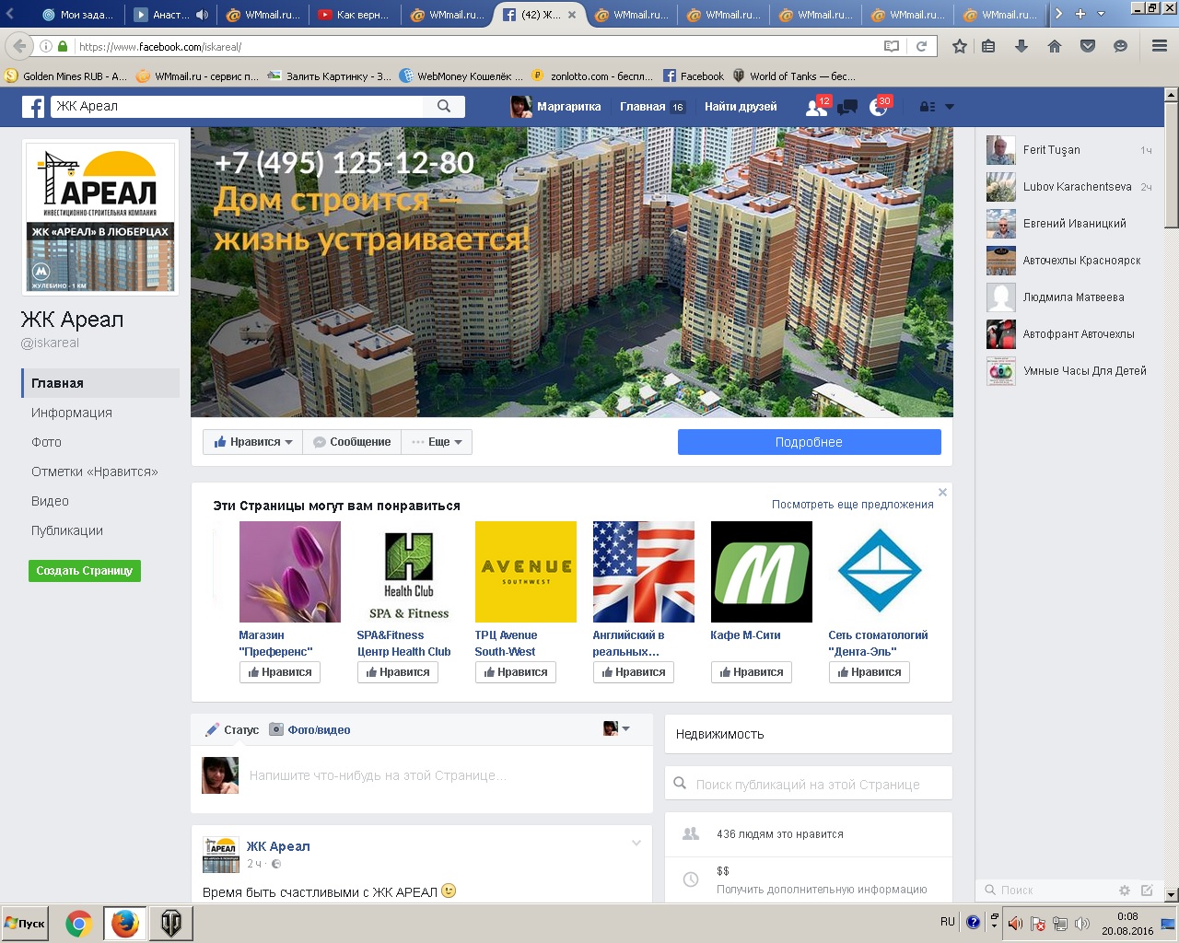Toggle reader view icon in address bar

pos(891,46)
